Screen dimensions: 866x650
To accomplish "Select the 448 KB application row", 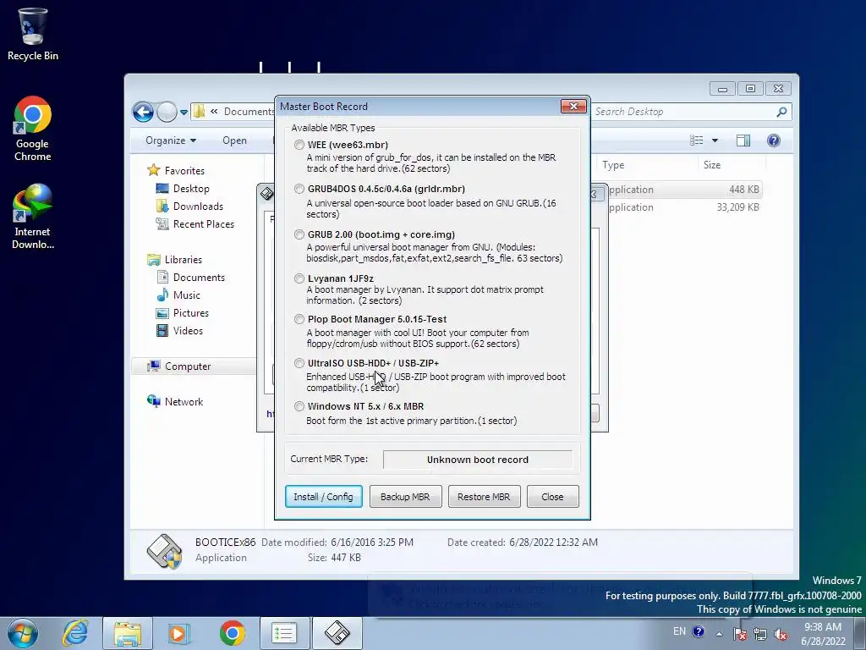I will [685, 190].
